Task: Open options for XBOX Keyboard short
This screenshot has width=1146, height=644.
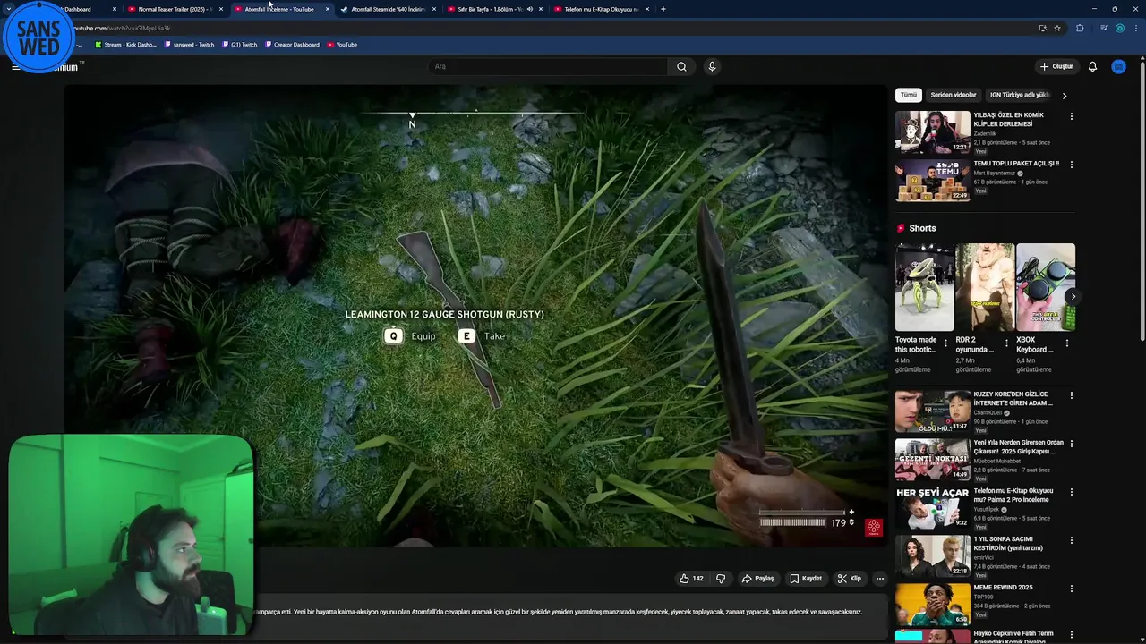Action: point(1066,343)
